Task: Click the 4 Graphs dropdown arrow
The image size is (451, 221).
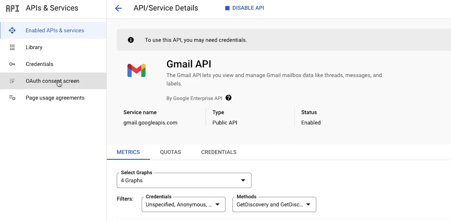Action: click(243, 180)
